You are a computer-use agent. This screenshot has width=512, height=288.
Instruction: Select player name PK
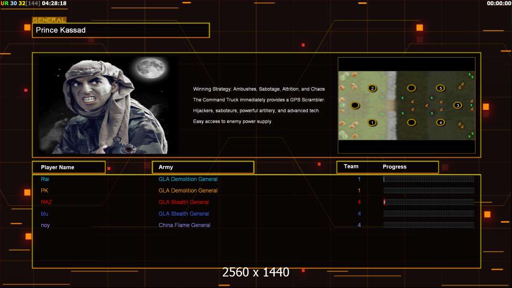[x=44, y=191]
